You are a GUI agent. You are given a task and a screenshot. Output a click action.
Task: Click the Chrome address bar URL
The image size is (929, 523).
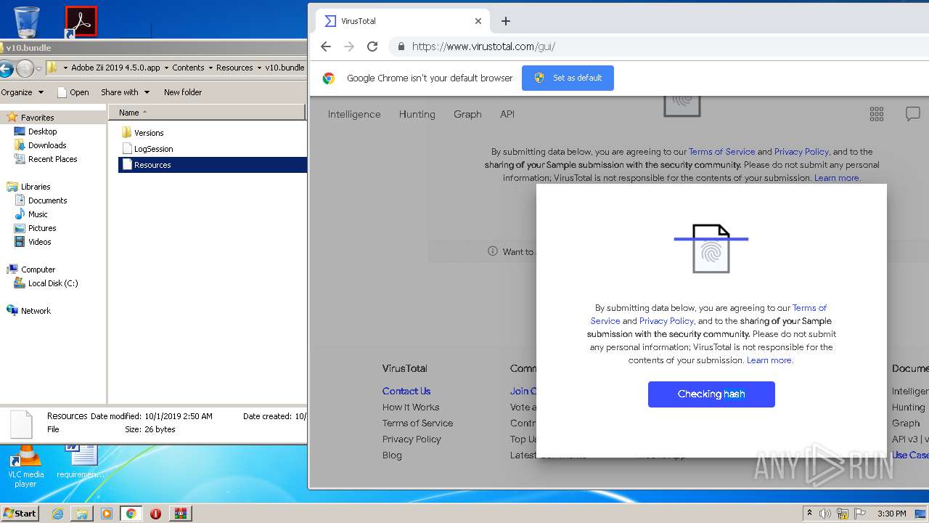click(483, 46)
